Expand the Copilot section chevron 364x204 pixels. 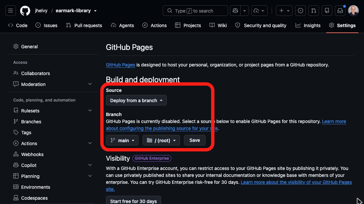pos(90,165)
